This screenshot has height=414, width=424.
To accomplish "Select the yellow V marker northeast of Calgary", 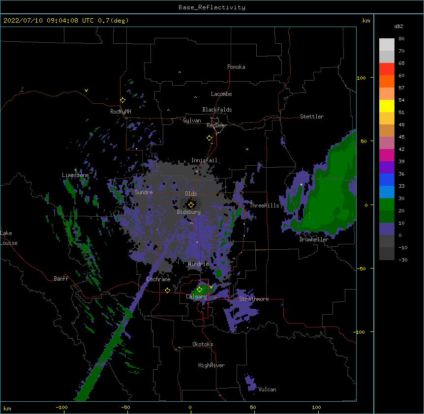I will pos(211,287).
